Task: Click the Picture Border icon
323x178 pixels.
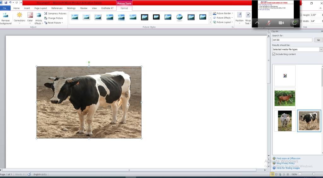Action: tap(214, 13)
